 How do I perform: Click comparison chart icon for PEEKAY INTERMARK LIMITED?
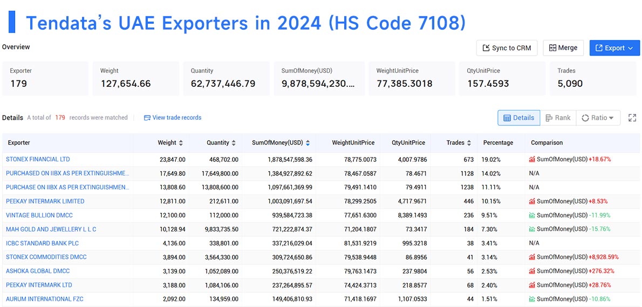pyautogui.click(x=532, y=201)
